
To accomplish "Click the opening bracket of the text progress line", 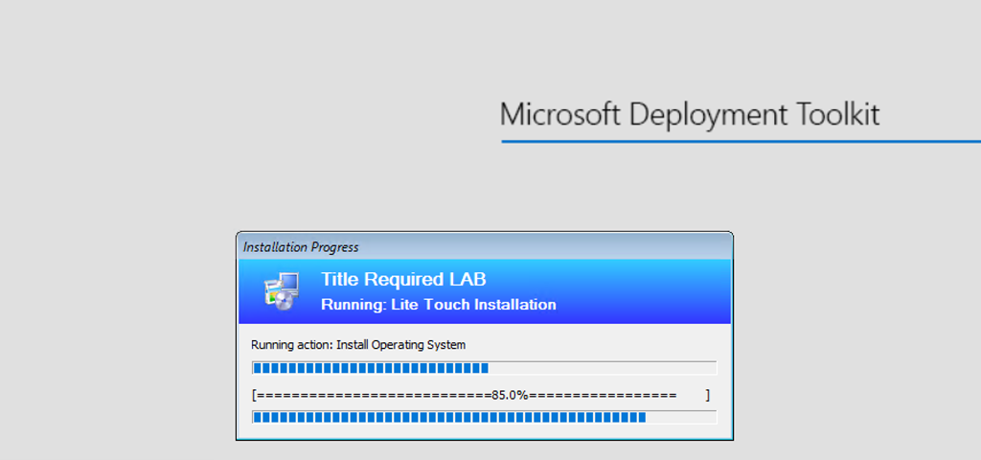I will point(254,395).
